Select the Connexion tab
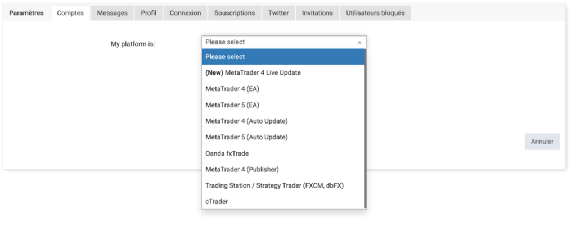The width and height of the screenshot is (576, 227). [185, 13]
